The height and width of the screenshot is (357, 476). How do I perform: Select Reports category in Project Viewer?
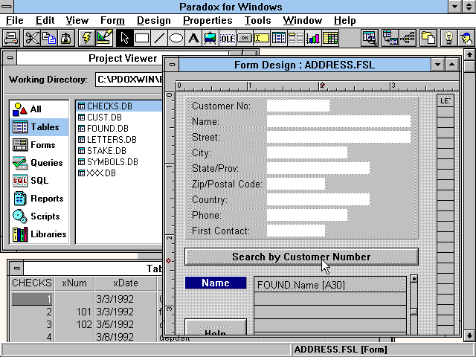(39, 199)
